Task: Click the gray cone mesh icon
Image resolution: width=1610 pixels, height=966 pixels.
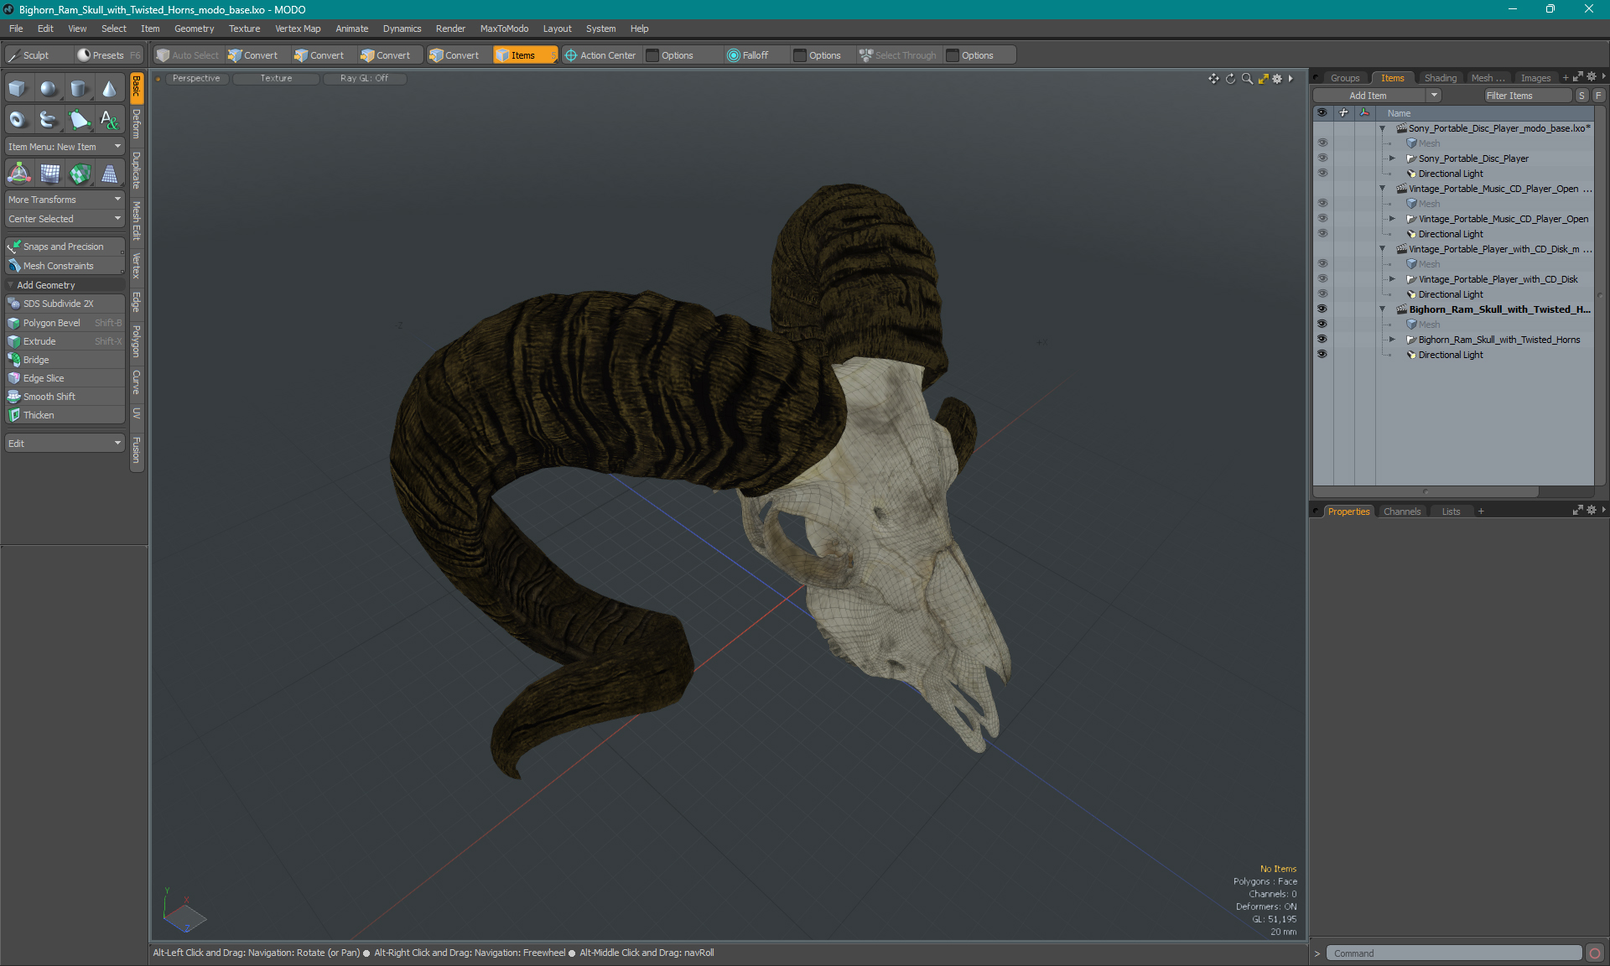Action: tap(110, 174)
